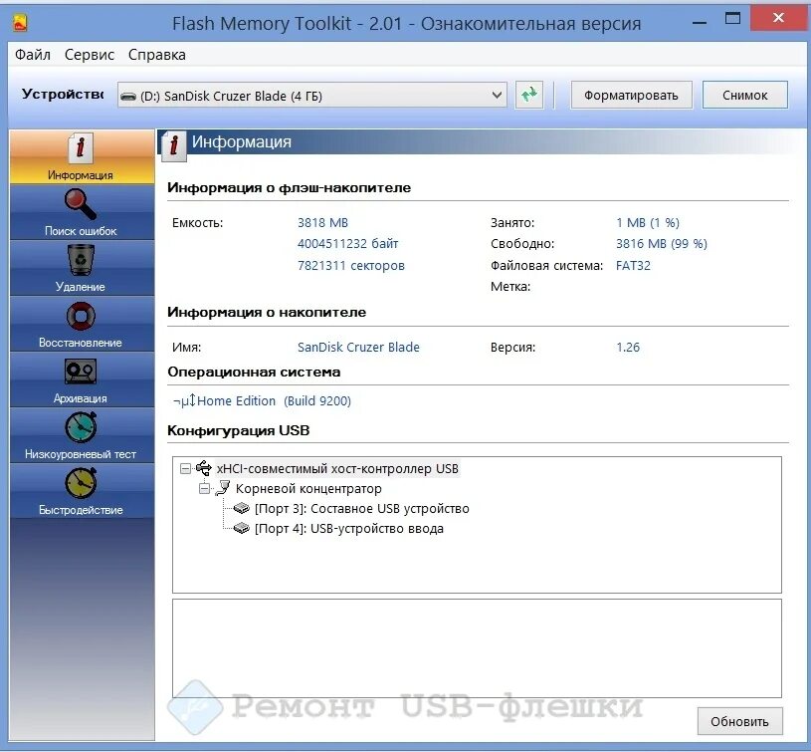Viewport: 811px width, 752px height.
Task: Click the 7821311 секторов value
Action: (x=350, y=266)
